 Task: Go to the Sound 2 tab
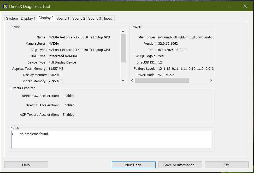click(x=79, y=18)
